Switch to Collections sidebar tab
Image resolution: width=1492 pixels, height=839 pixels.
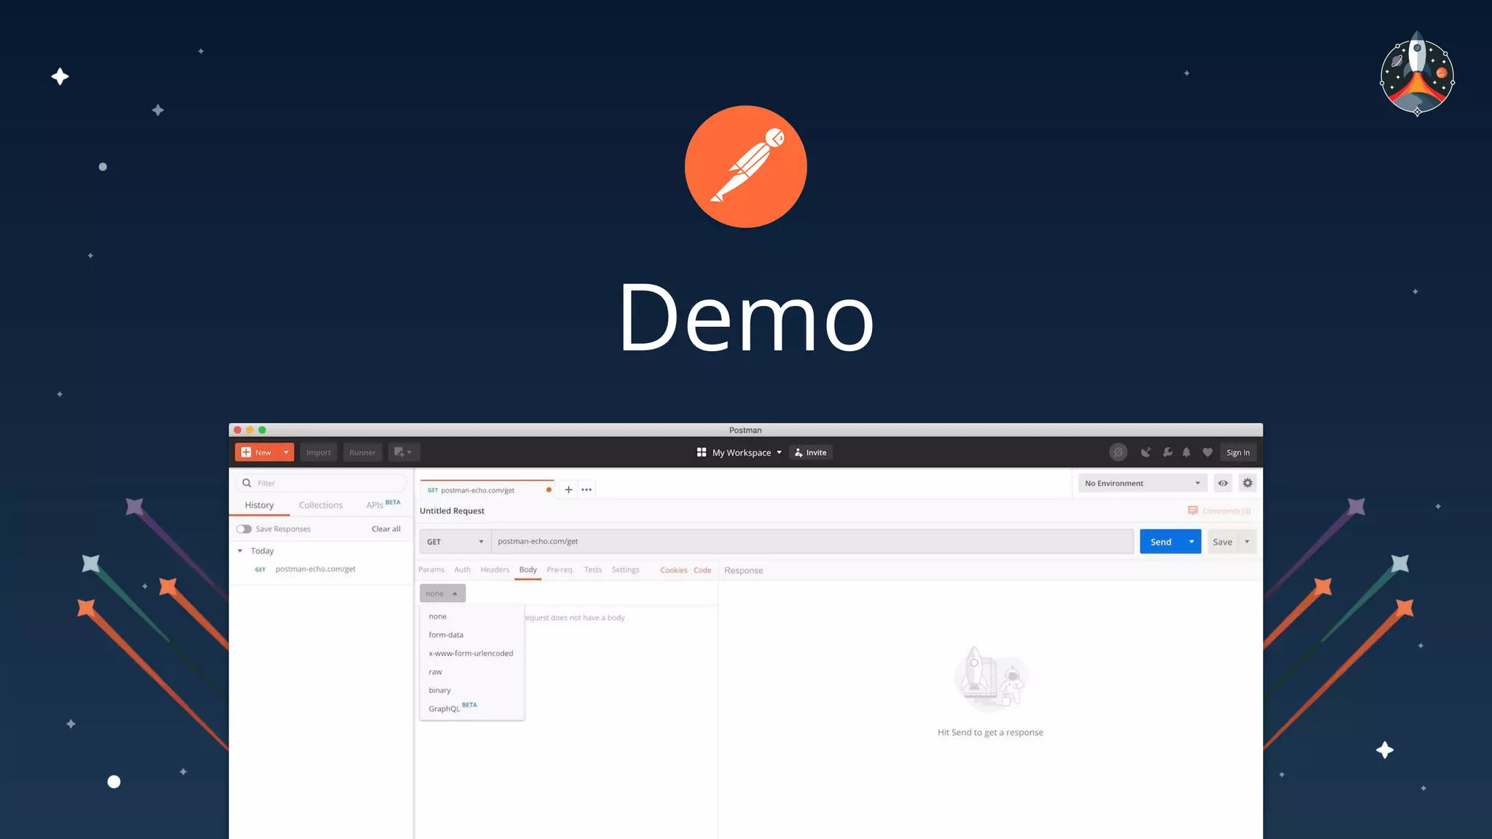321,505
